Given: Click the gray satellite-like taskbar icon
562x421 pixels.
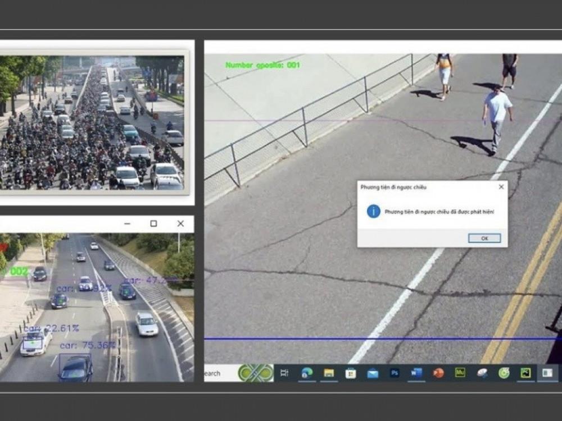Looking at the screenshot, I should [482, 373].
